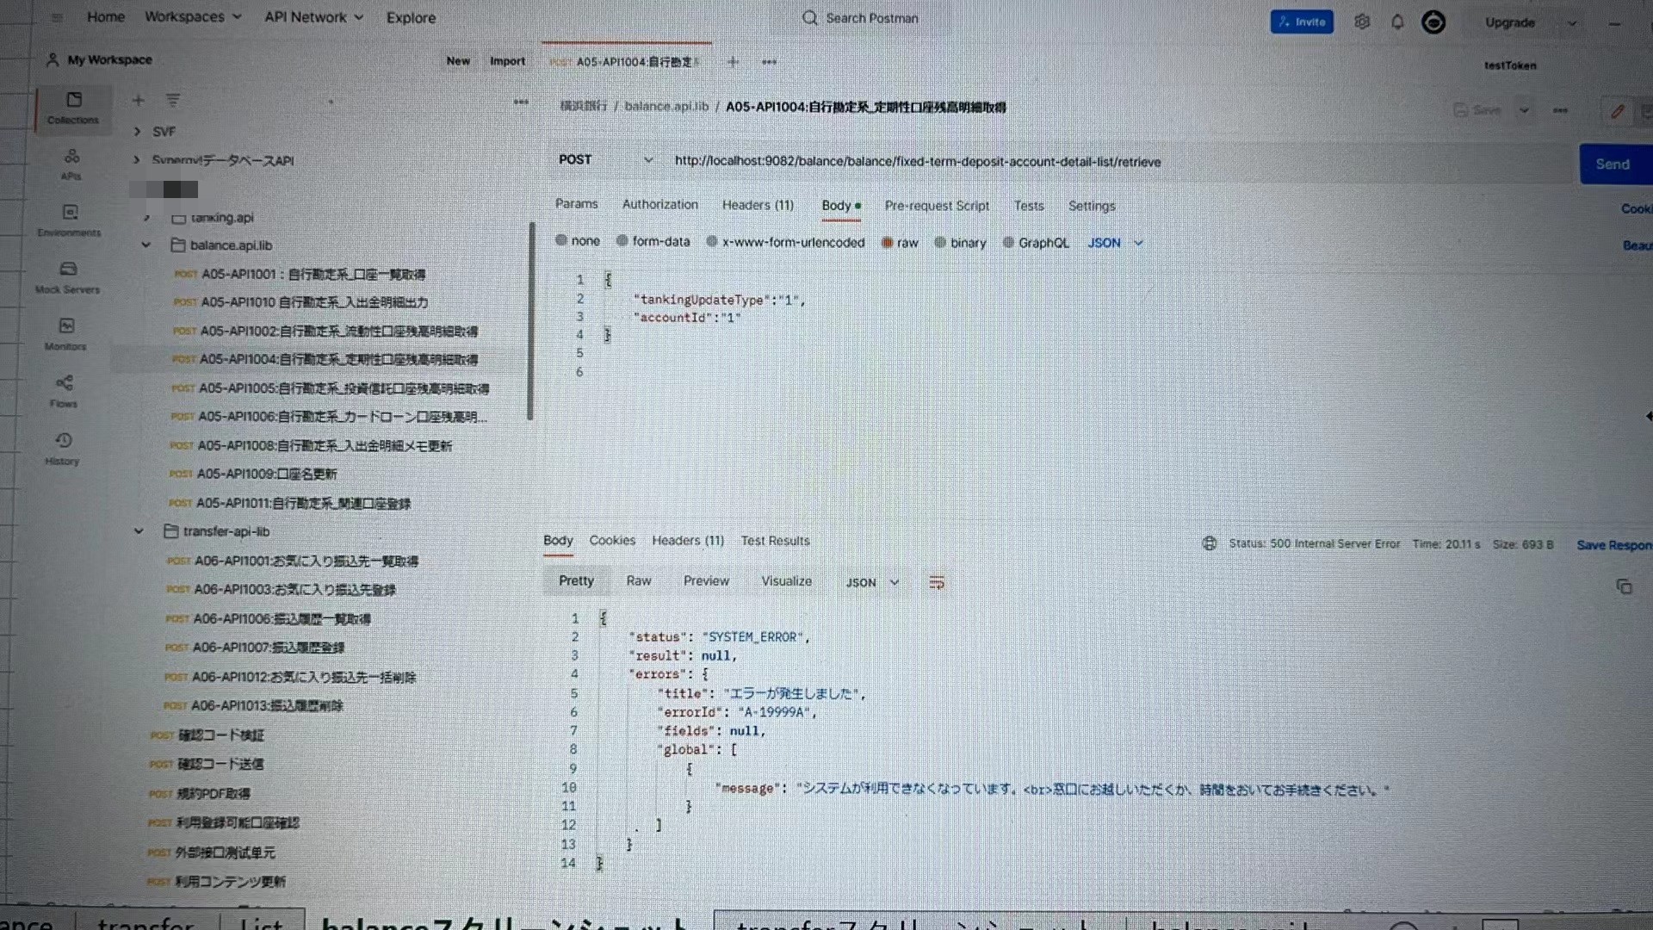Open the settings gear icon in header
The height and width of the screenshot is (930, 1653).
click(x=1362, y=22)
